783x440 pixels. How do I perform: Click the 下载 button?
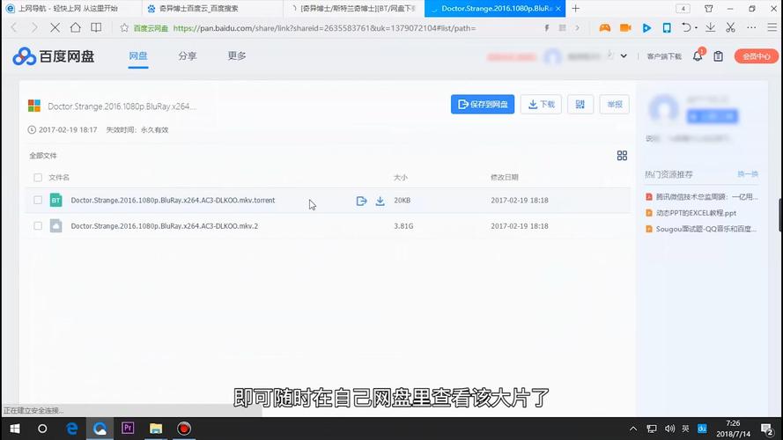pos(542,104)
